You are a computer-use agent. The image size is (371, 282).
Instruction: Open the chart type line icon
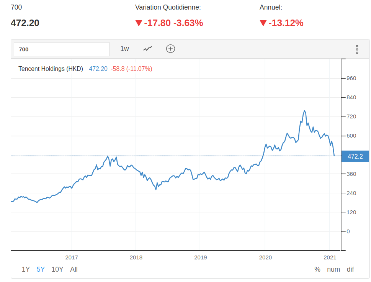tap(147, 49)
